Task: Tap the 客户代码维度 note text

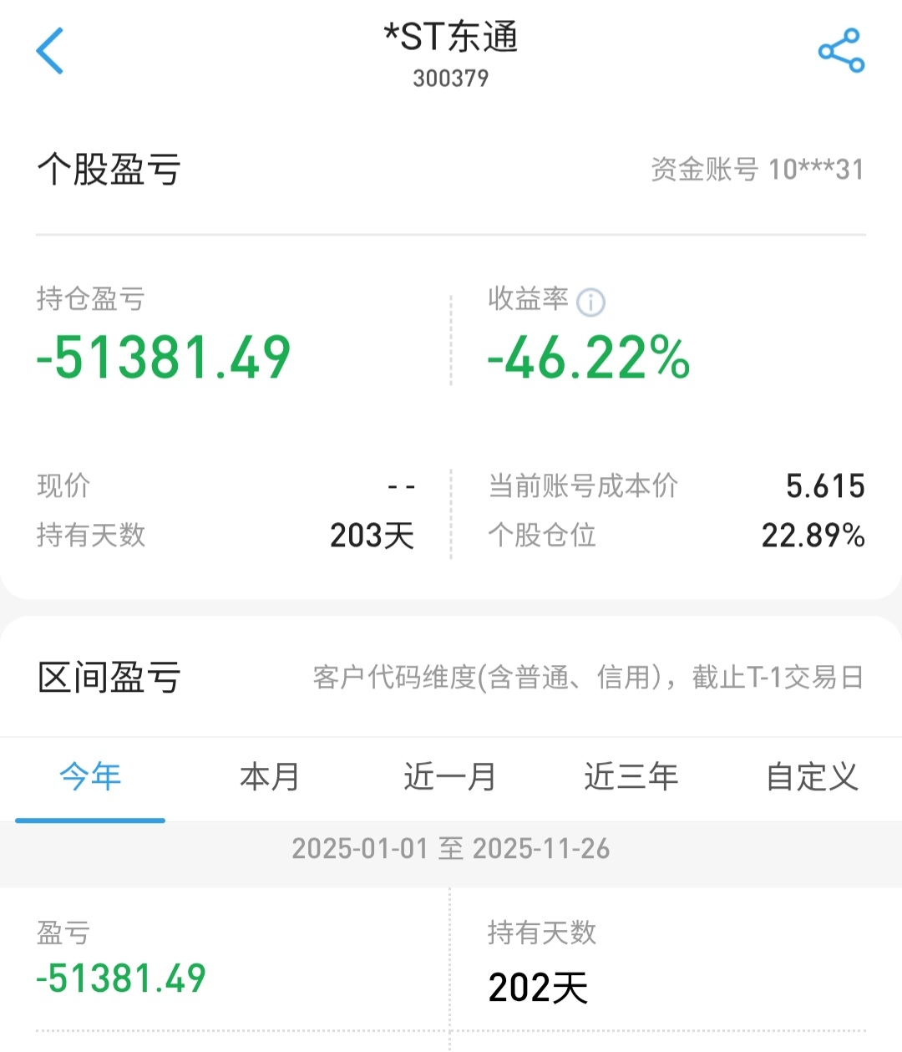Action: (589, 677)
